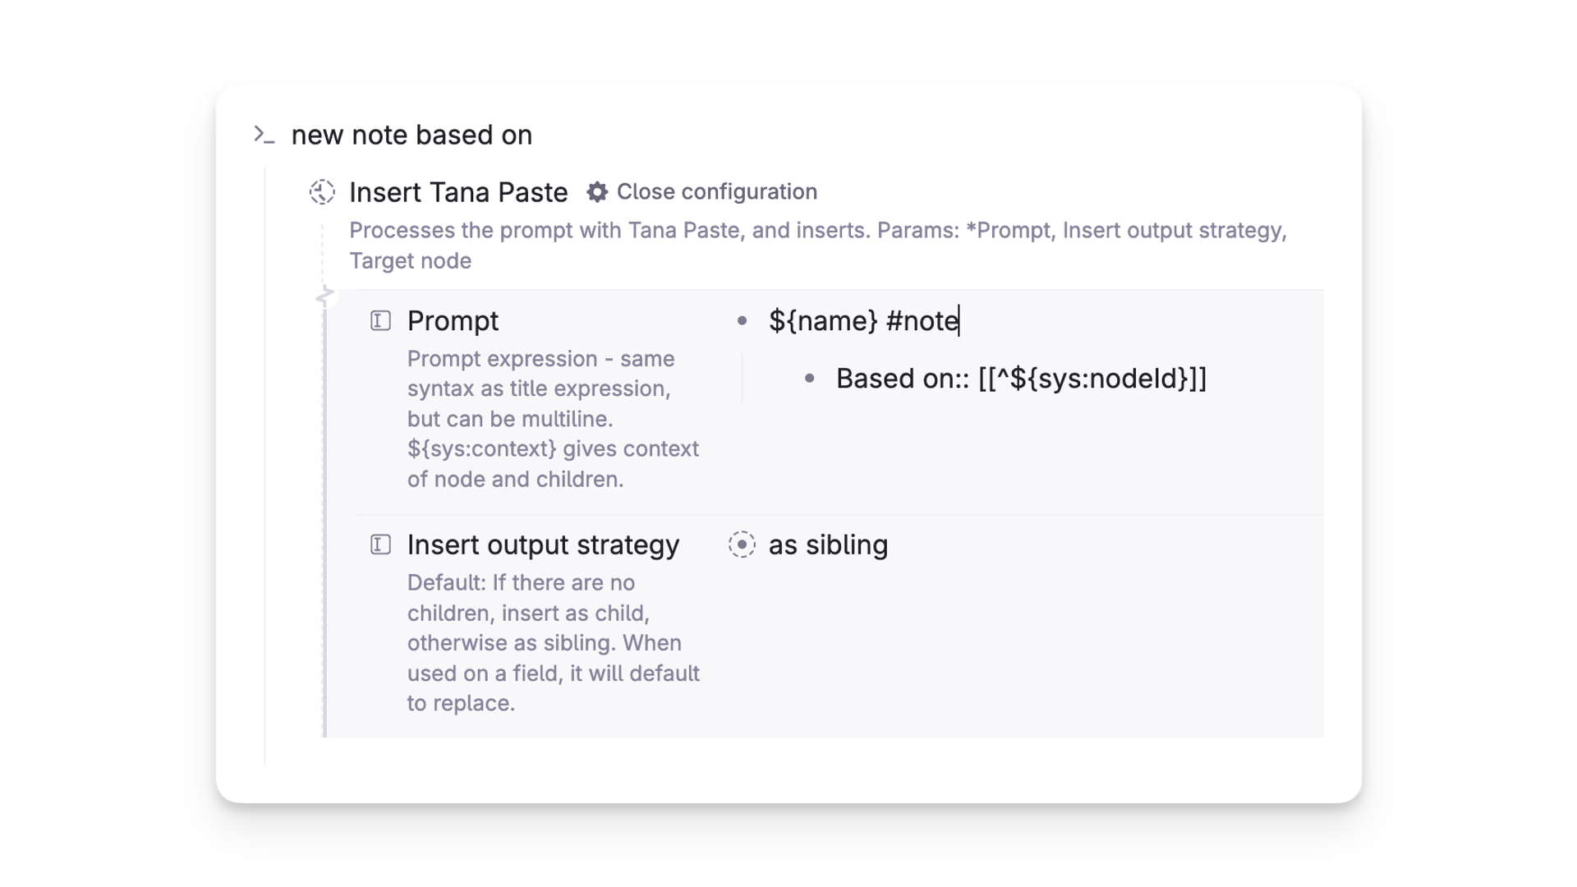
Task: Click inside the prompt expression at the text cursor
Action: click(959, 320)
